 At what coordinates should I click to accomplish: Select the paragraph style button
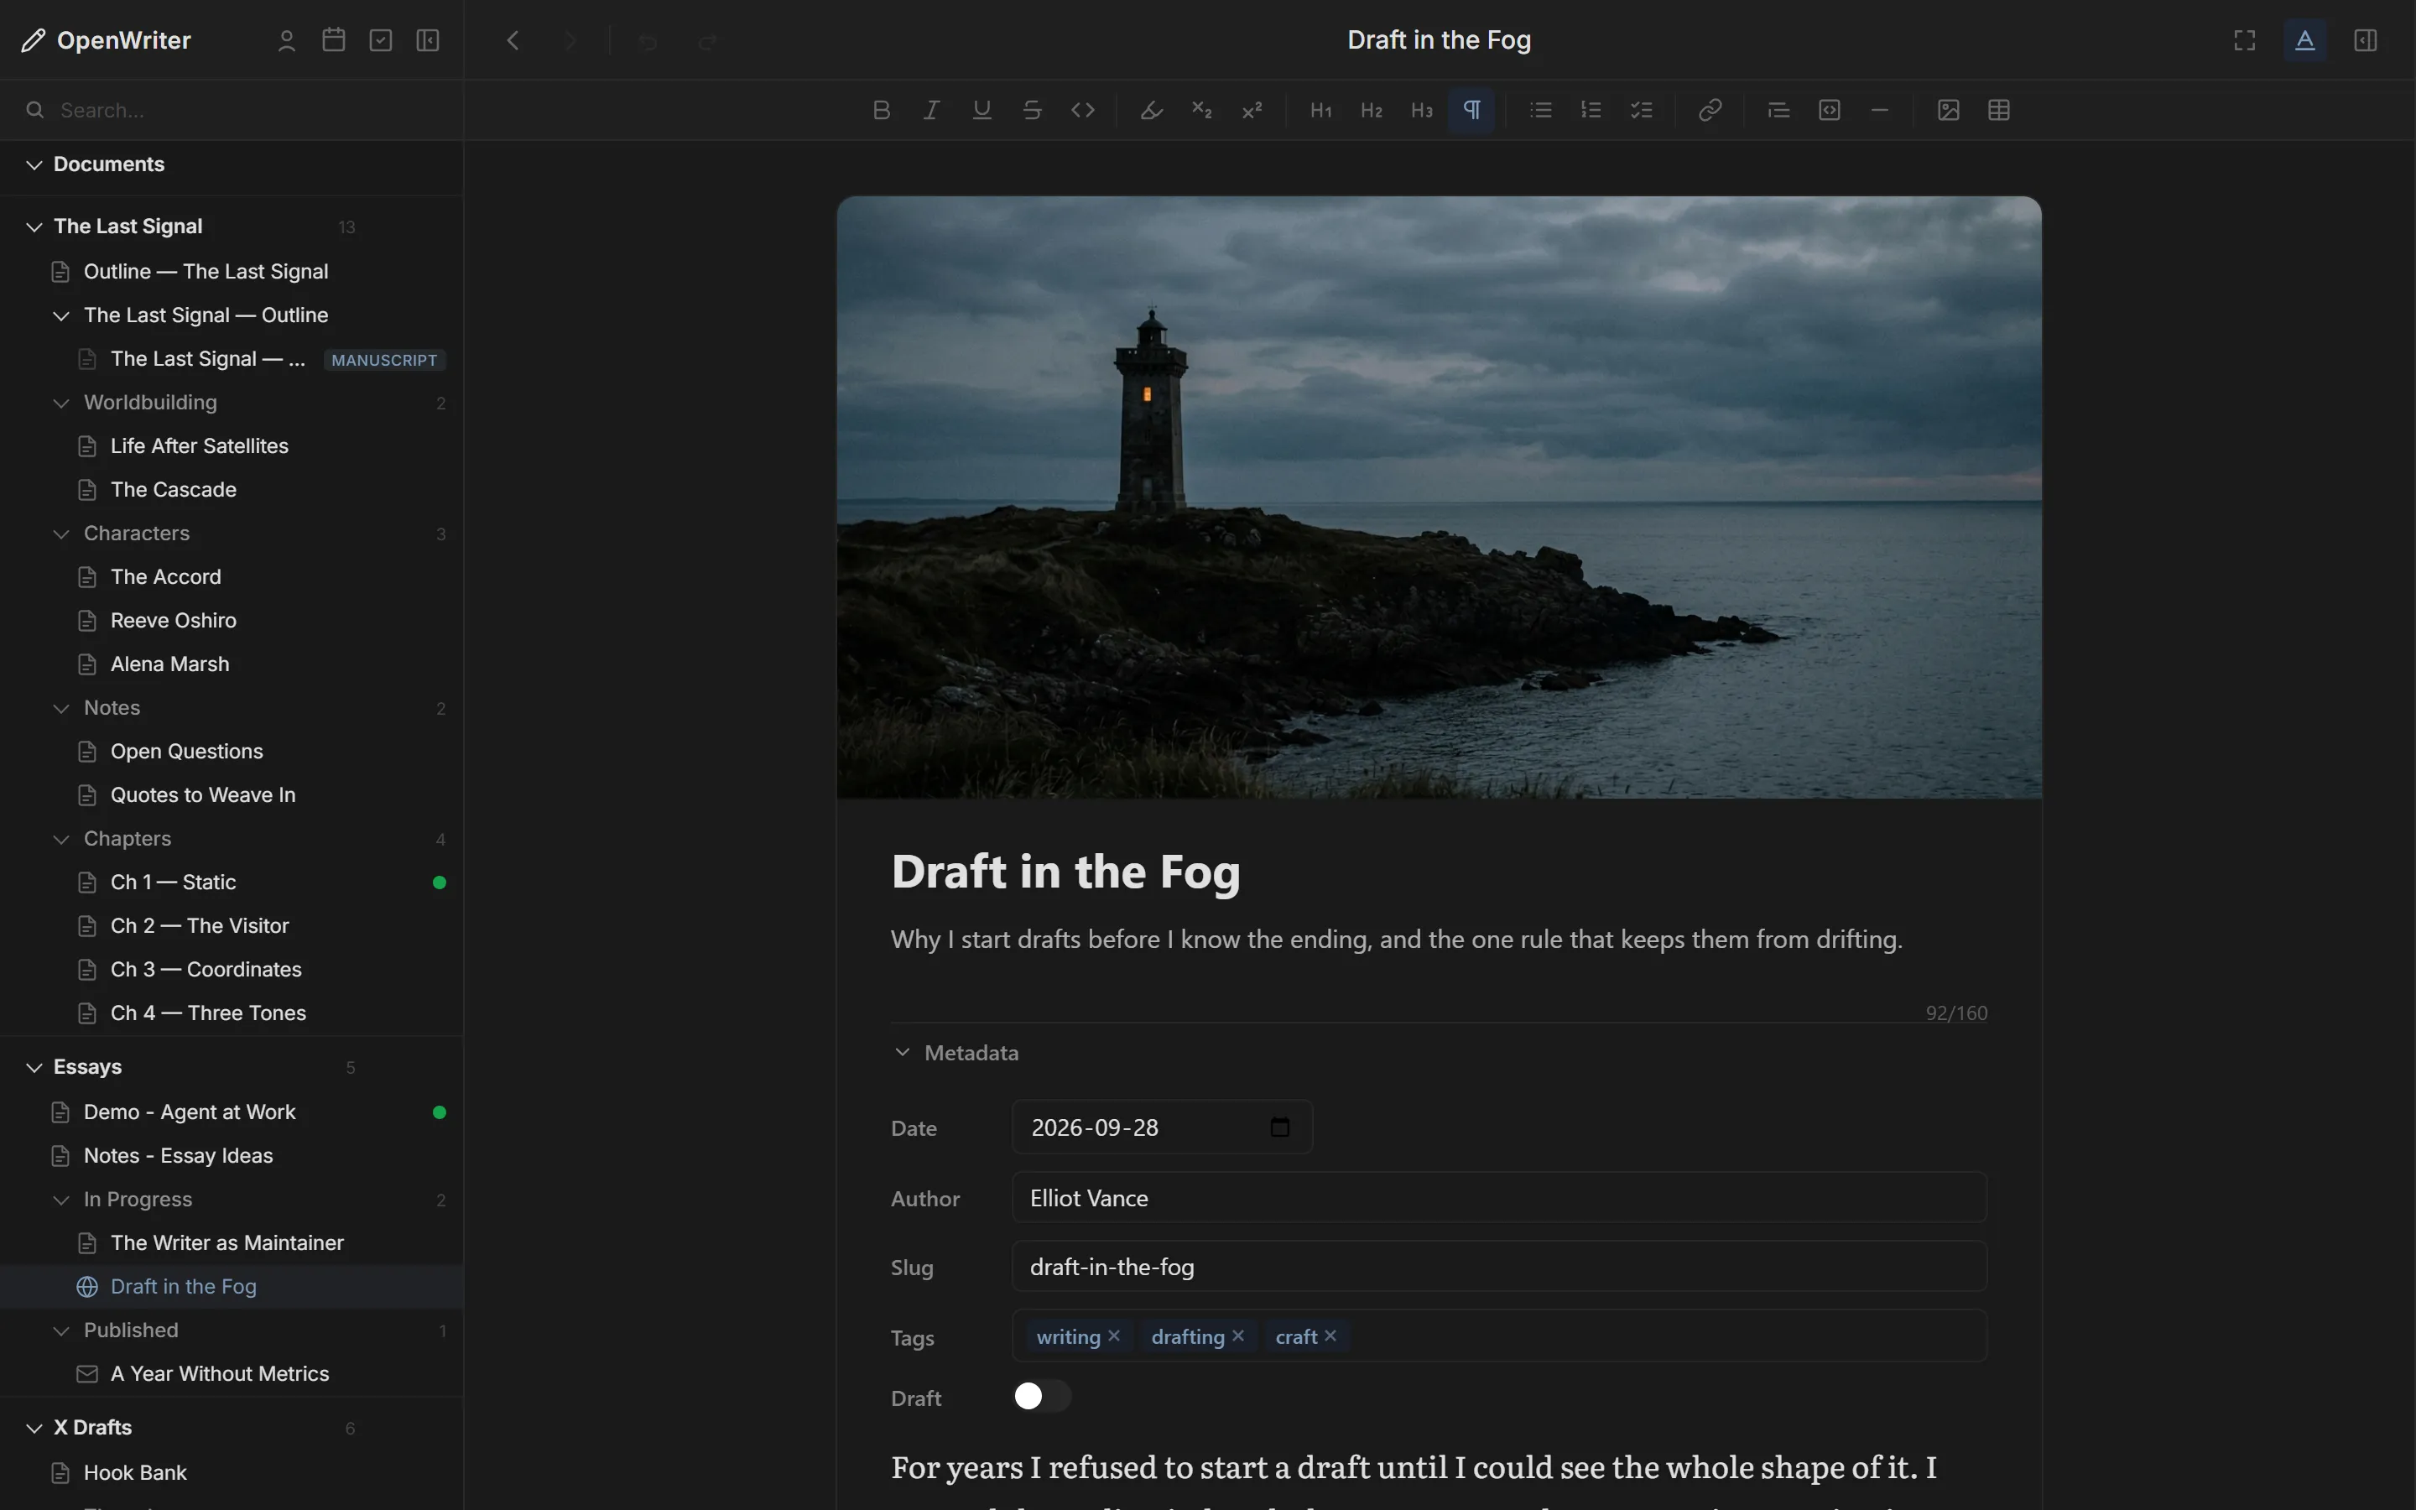(1471, 110)
